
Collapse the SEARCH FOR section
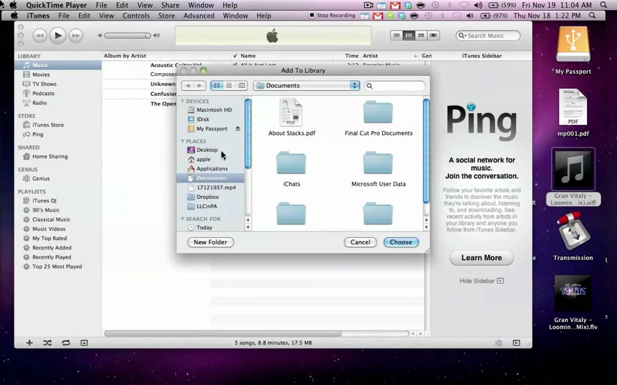coord(183,219)
